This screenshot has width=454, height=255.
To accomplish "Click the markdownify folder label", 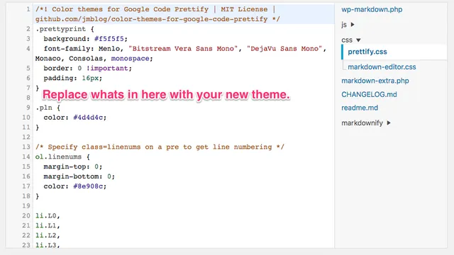I will click(x=362, y=123).
